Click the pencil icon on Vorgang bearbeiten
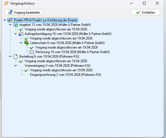The height and width of the screenshot is (138, 166). coord(10,12)
